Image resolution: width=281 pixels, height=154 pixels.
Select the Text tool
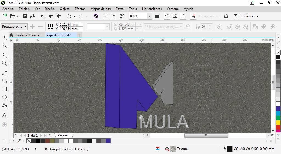click(4, 116)
